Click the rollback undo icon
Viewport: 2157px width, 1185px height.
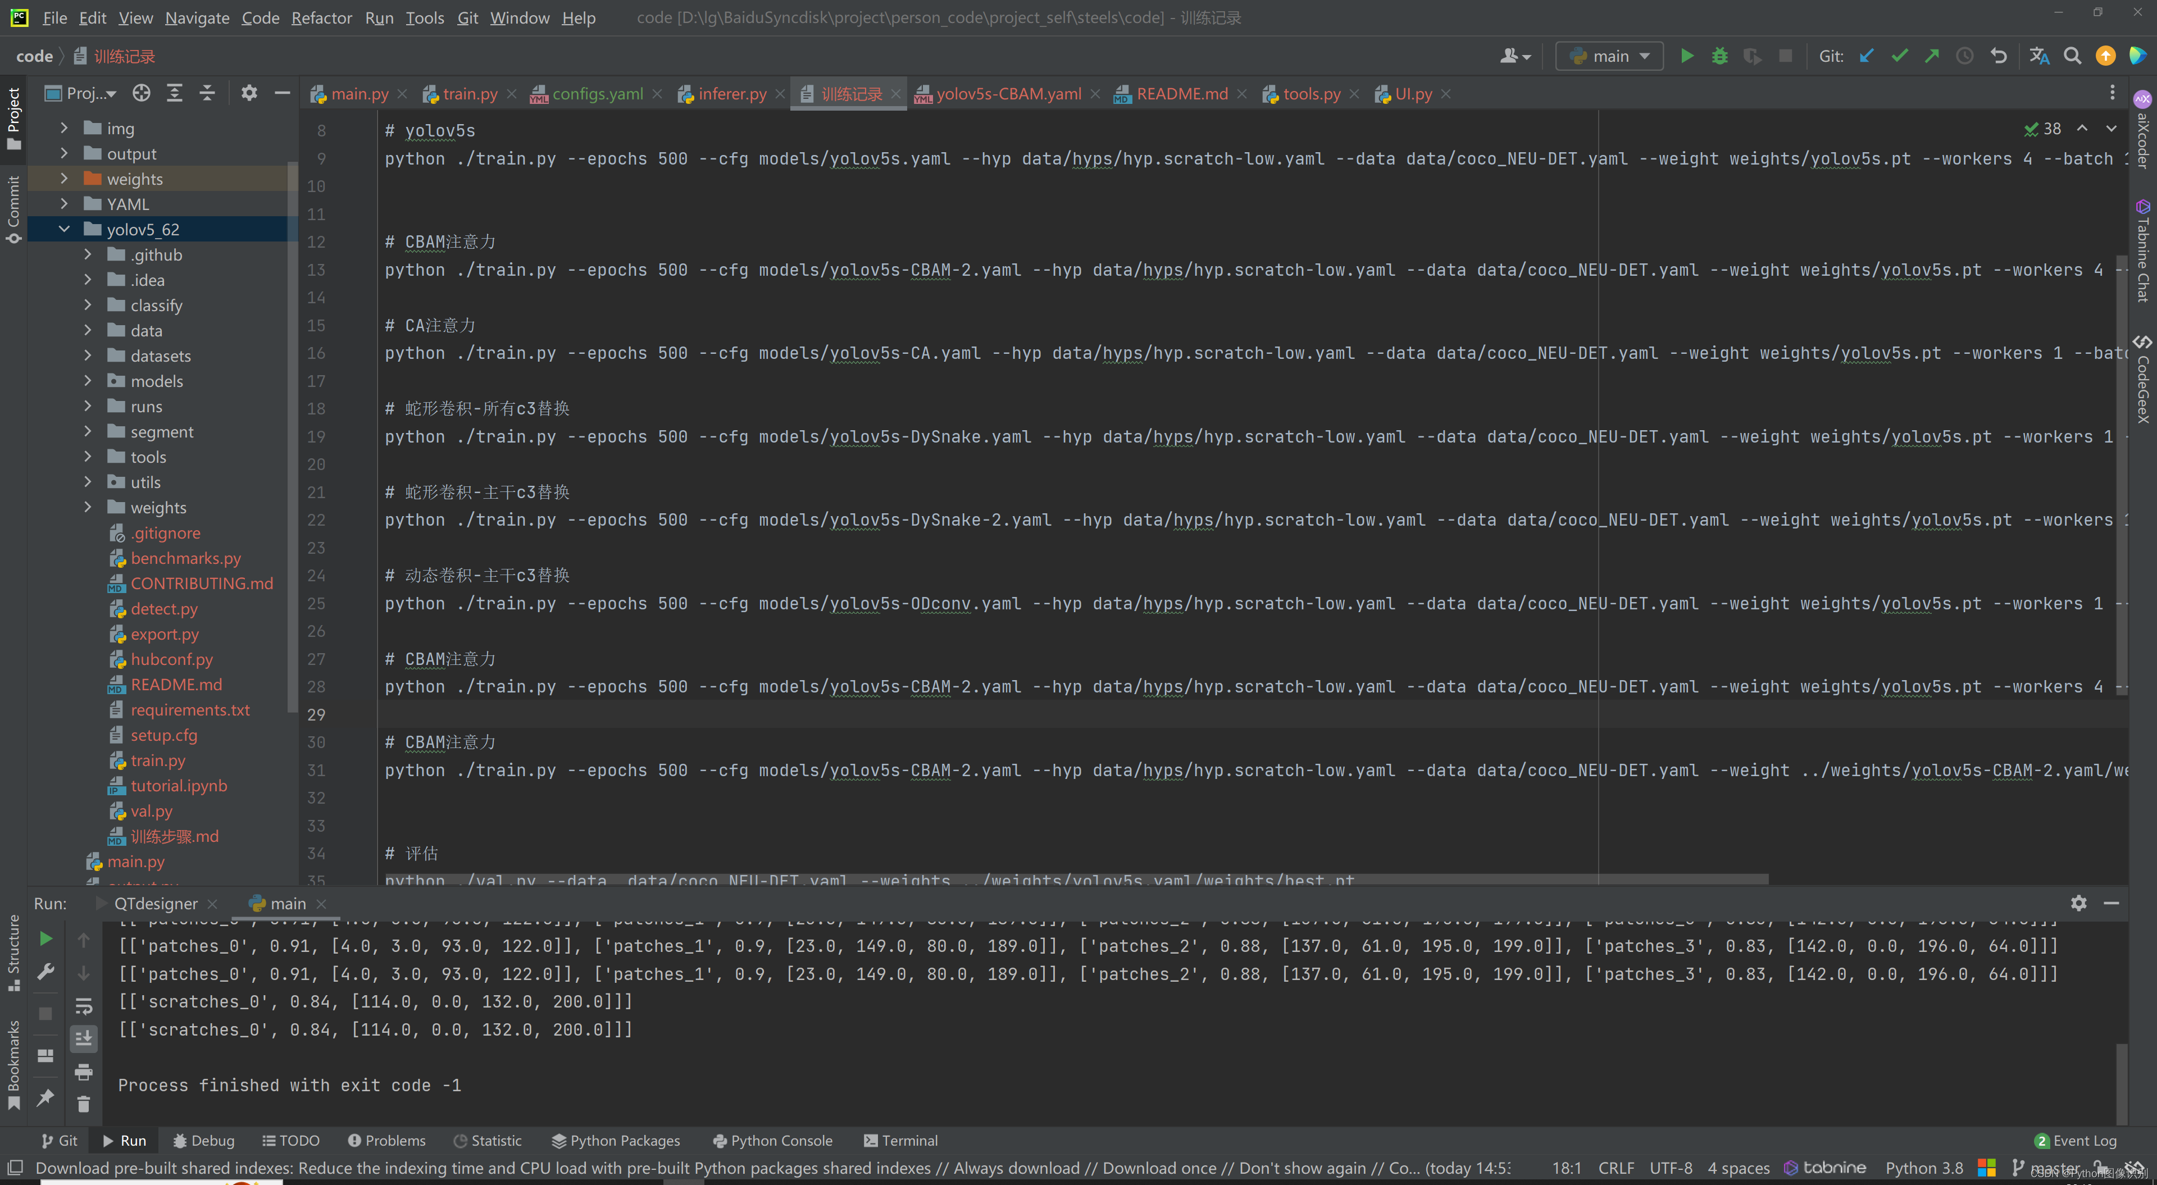coord(1999,56)
